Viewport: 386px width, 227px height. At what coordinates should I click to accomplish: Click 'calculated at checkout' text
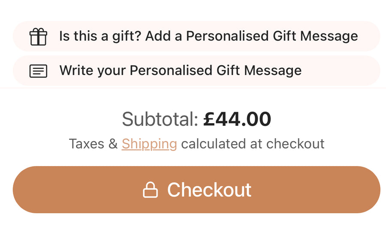point(253,144)
